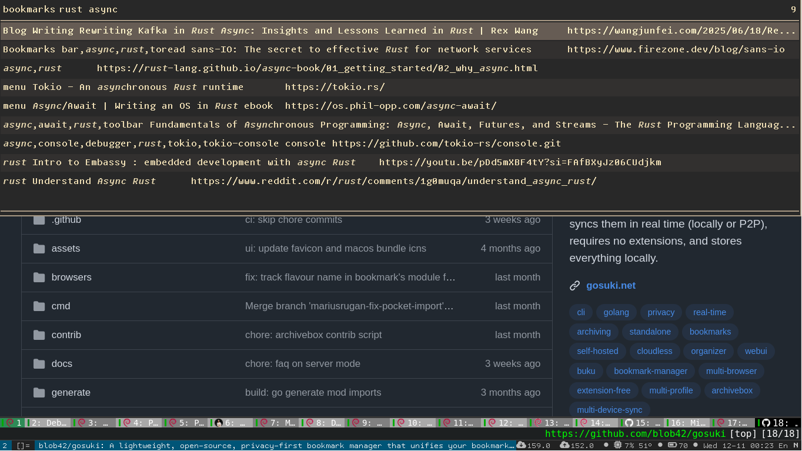Toggle the "N" indicator in the status bar
Viewport: 802px width, 451px height.
(797, 445)
